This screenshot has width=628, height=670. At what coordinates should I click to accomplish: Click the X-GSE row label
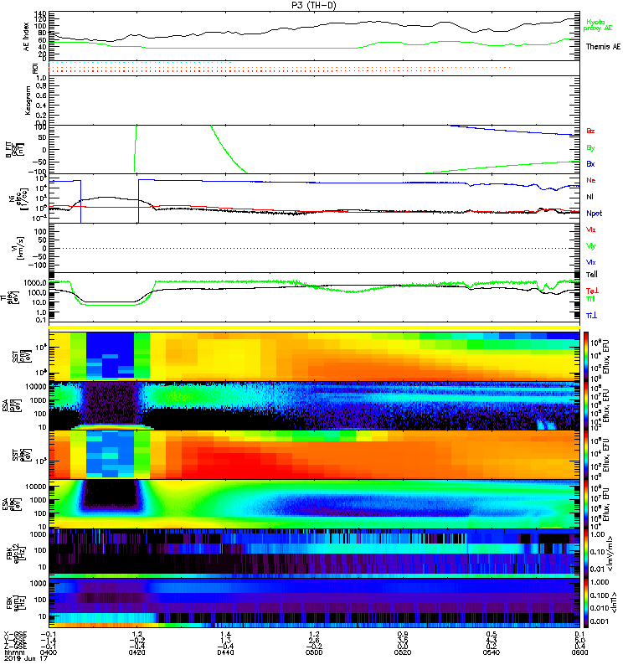[16, 635]
